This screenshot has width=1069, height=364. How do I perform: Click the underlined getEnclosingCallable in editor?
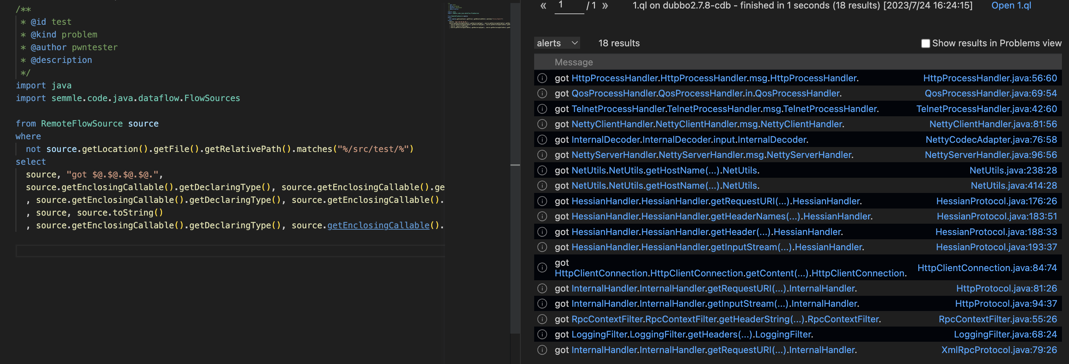[x=378, y=225]
